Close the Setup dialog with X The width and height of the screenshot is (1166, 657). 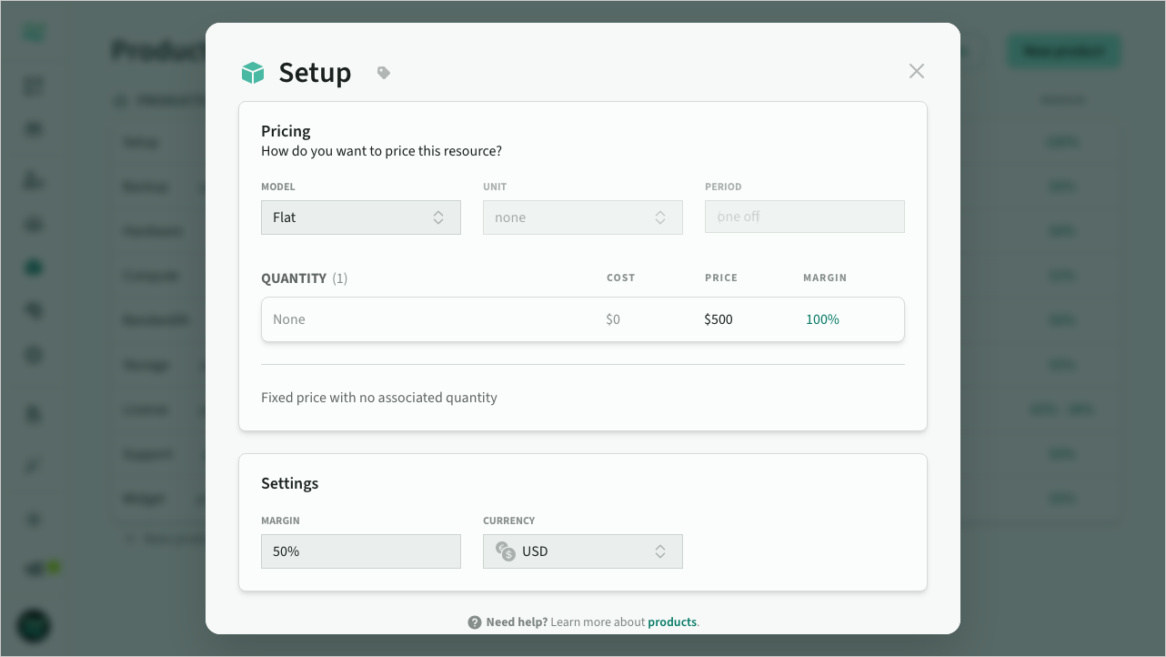(x=916, y=71)
